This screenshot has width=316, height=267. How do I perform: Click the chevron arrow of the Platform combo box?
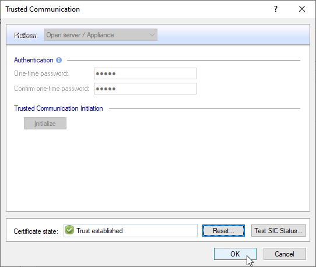point(152,35)
